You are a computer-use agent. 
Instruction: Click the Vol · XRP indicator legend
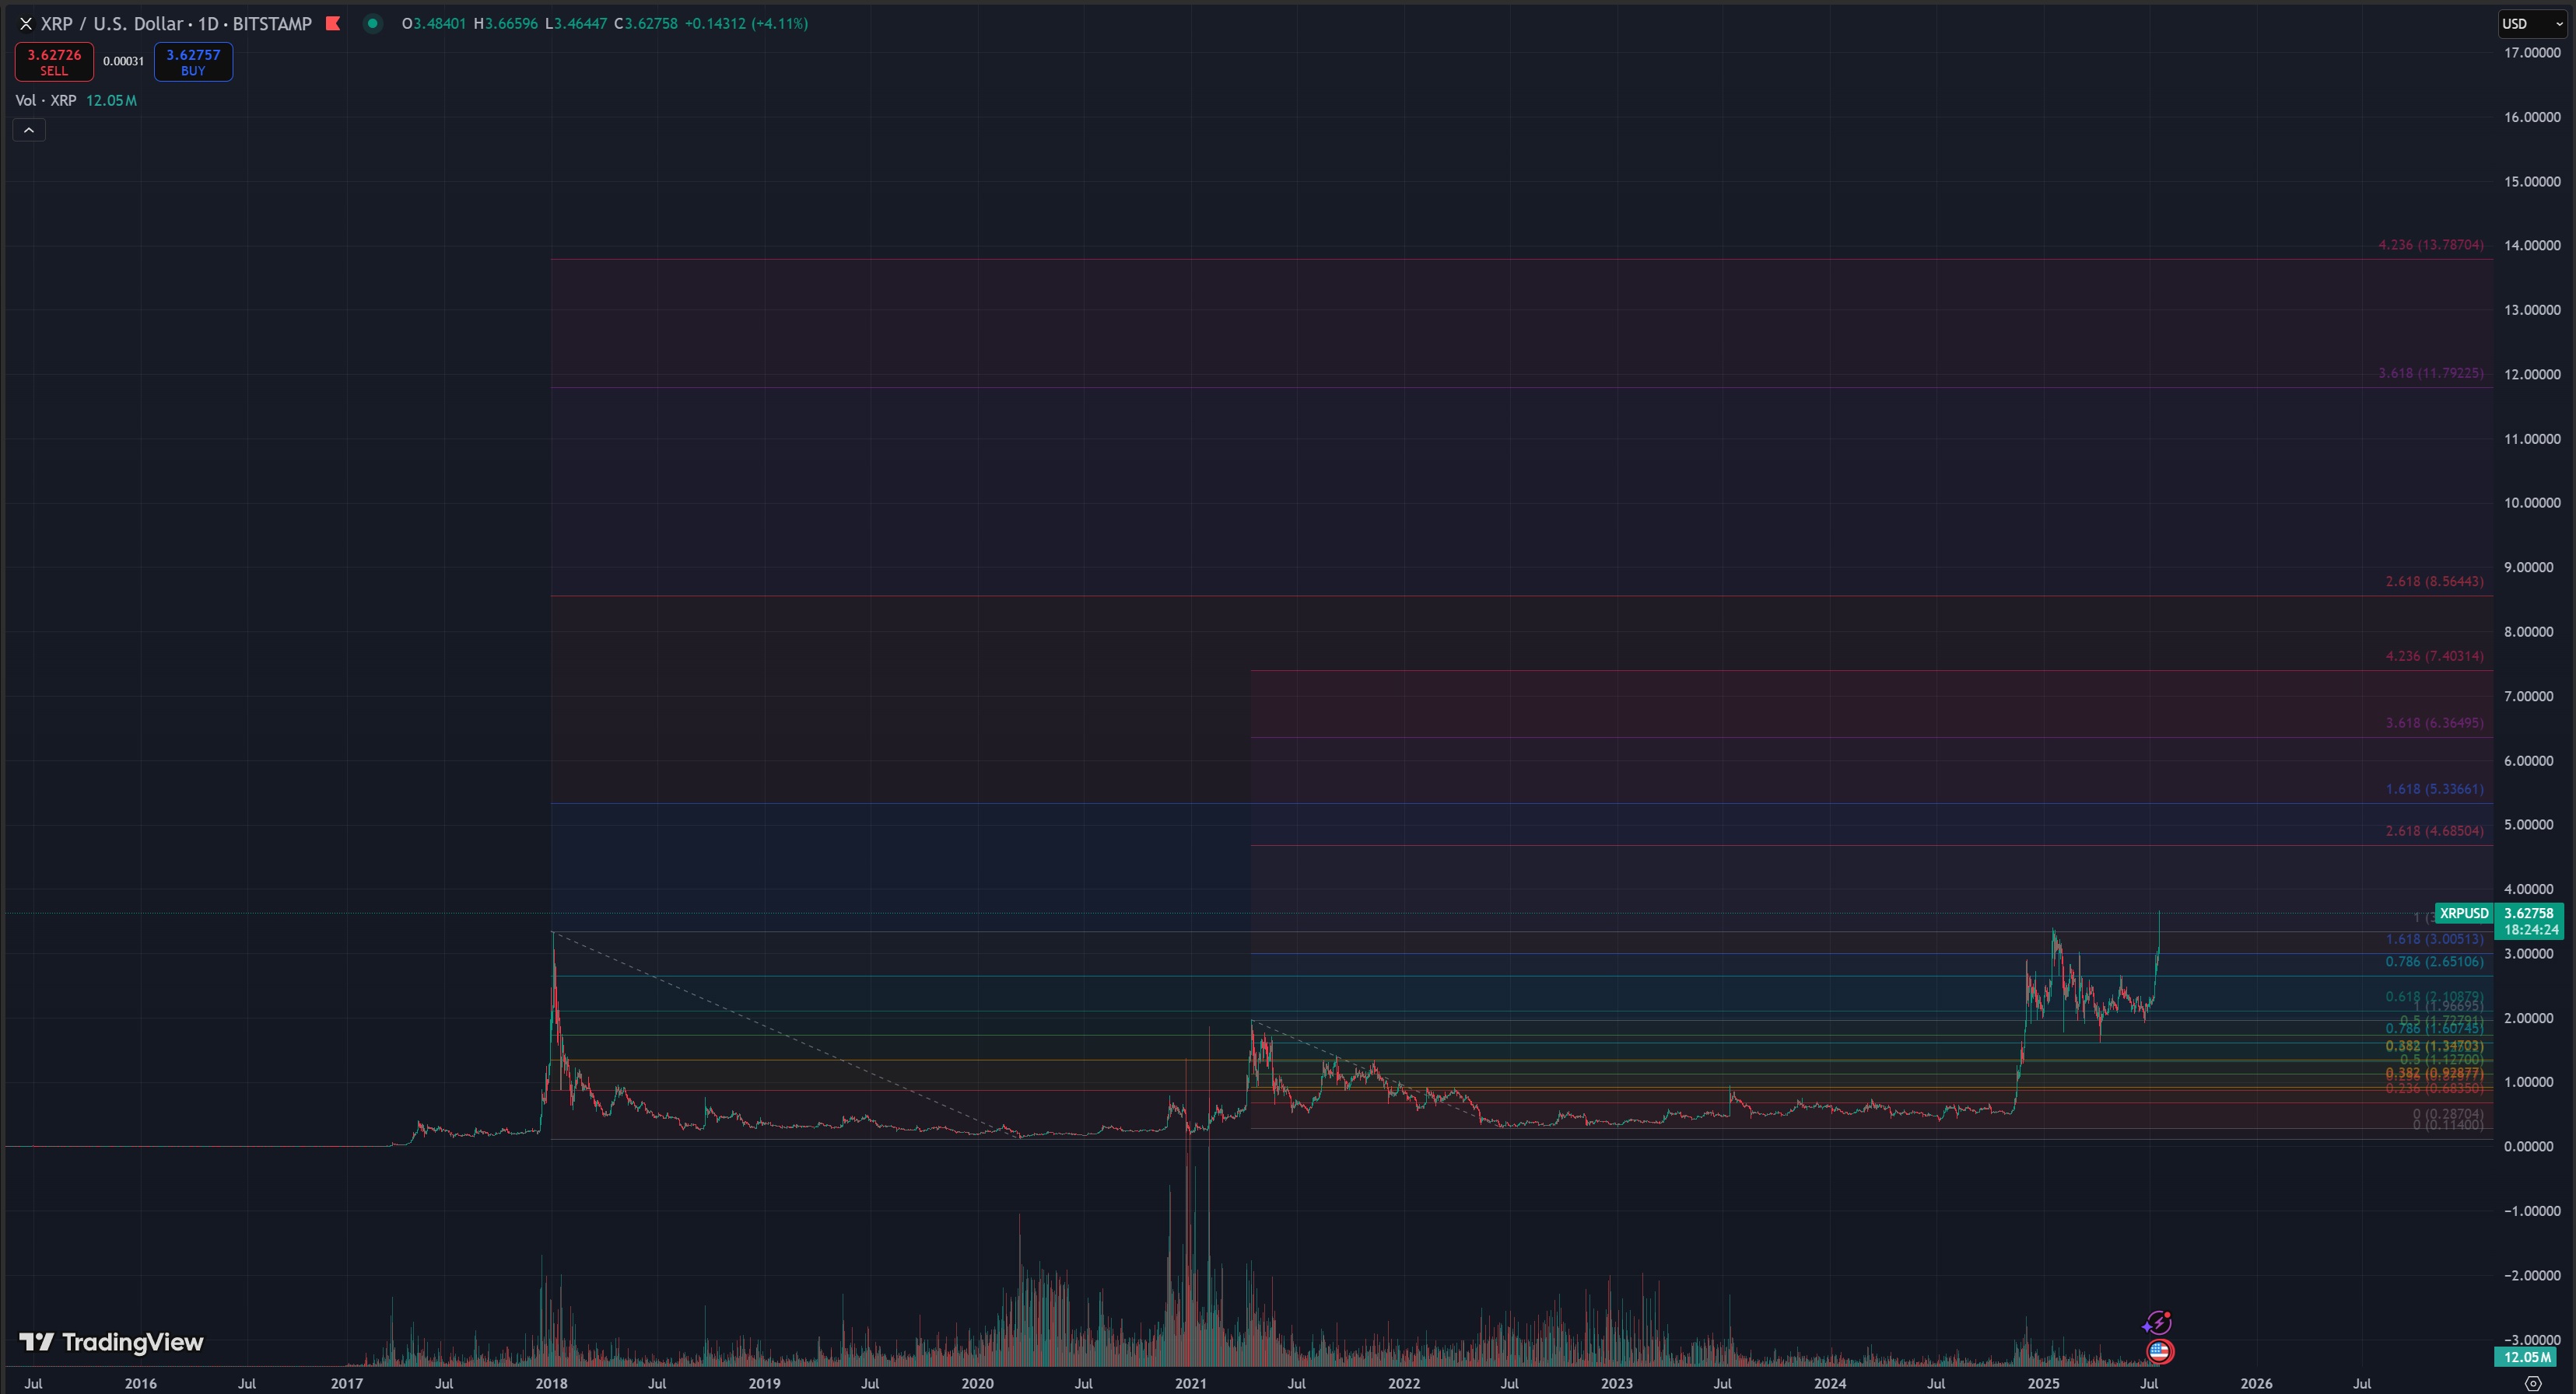pos(46,100)
